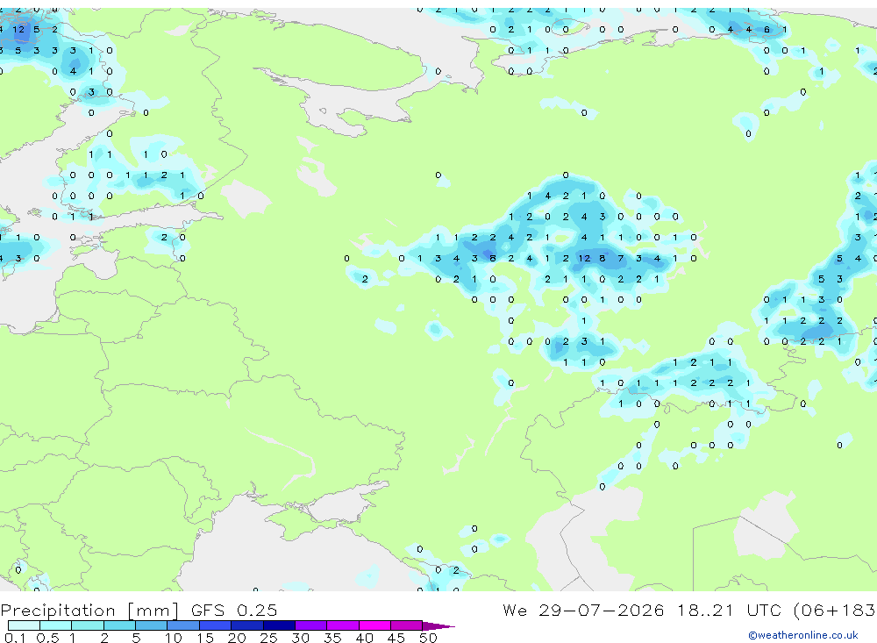The height and width of the screenshot is (643, 877).
Task: Click the "We" weekday label
Action: click(515, 610)
